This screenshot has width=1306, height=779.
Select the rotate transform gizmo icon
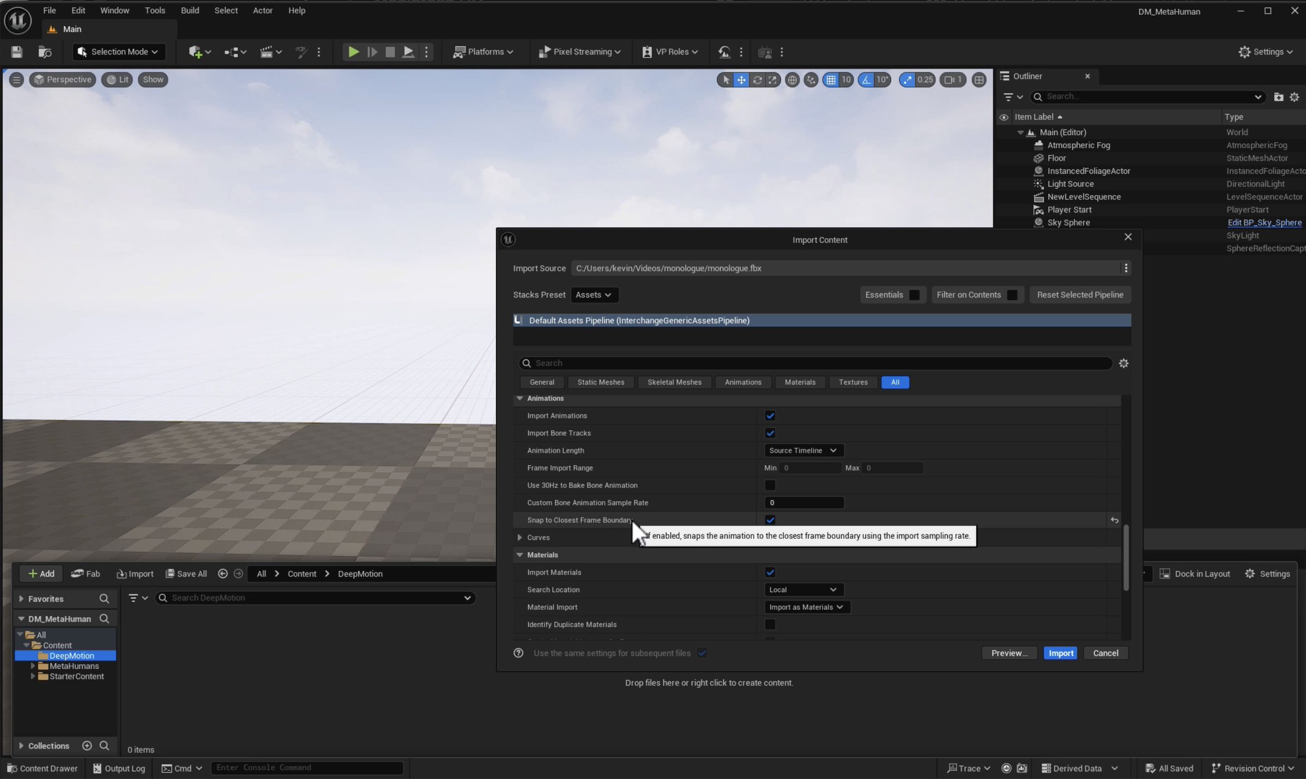(757, 80)
